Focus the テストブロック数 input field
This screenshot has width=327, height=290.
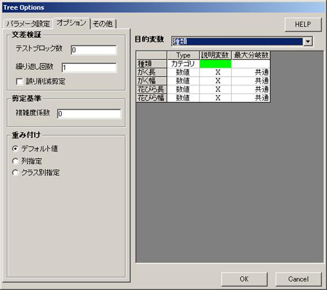pyautogui.click(x=93, y=50)
